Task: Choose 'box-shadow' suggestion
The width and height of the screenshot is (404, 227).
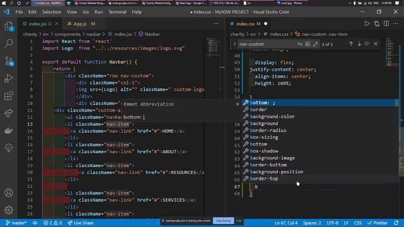Action: click(x=320, y=151)
